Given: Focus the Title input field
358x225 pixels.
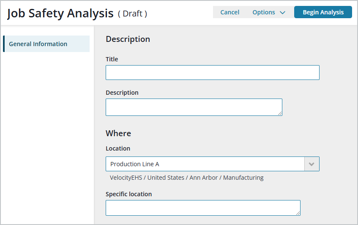Looking at the screenshot, I should click(212, 73).
